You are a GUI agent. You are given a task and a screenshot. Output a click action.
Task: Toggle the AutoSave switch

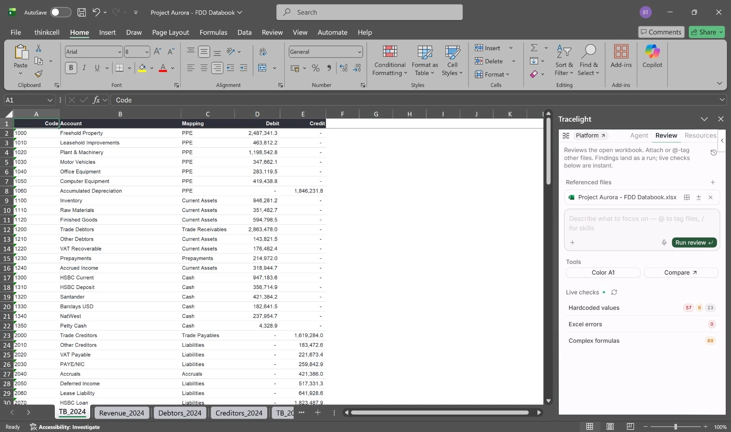click(61, 12)
